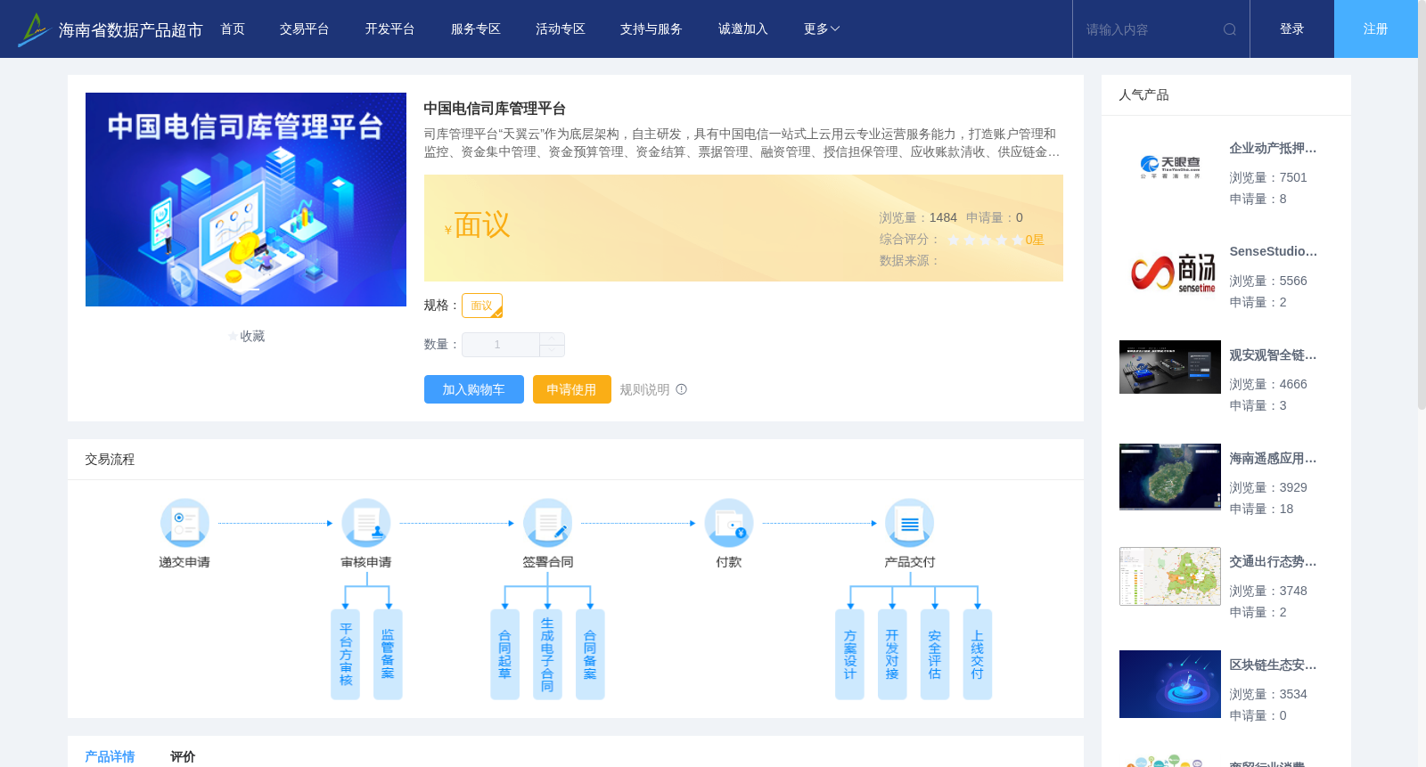This screenshot has width=1426, height=767.
Task: Click the 付款 step icon
Action: click(729, 523)
